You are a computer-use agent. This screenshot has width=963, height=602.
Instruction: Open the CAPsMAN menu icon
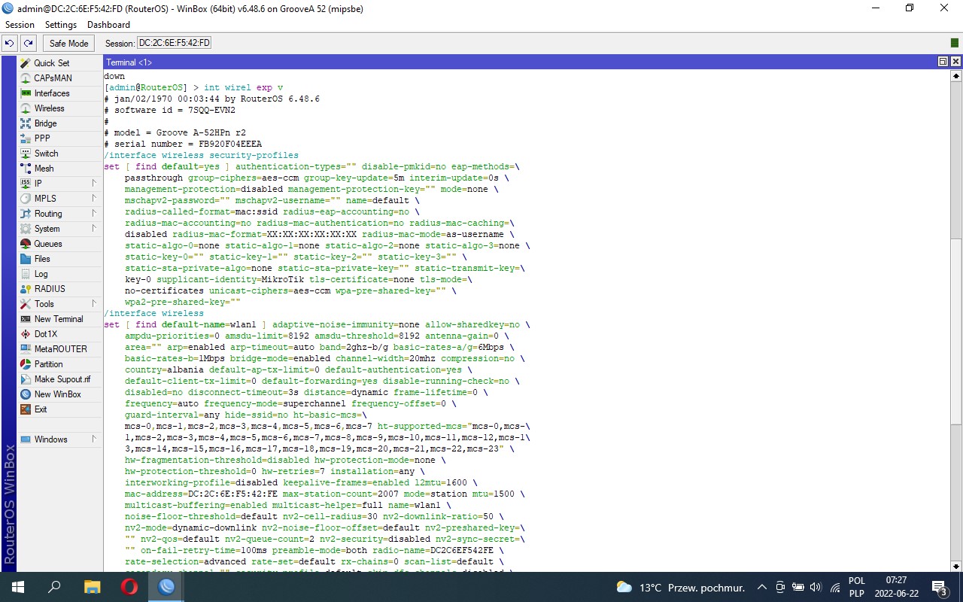point(26,78)
